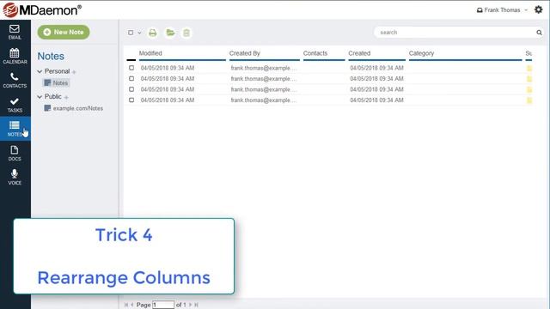Screen dimensions: 550x309
Task: Select the Notes folder under Personal
Action: pyautogui.click(x=57, y=83)
